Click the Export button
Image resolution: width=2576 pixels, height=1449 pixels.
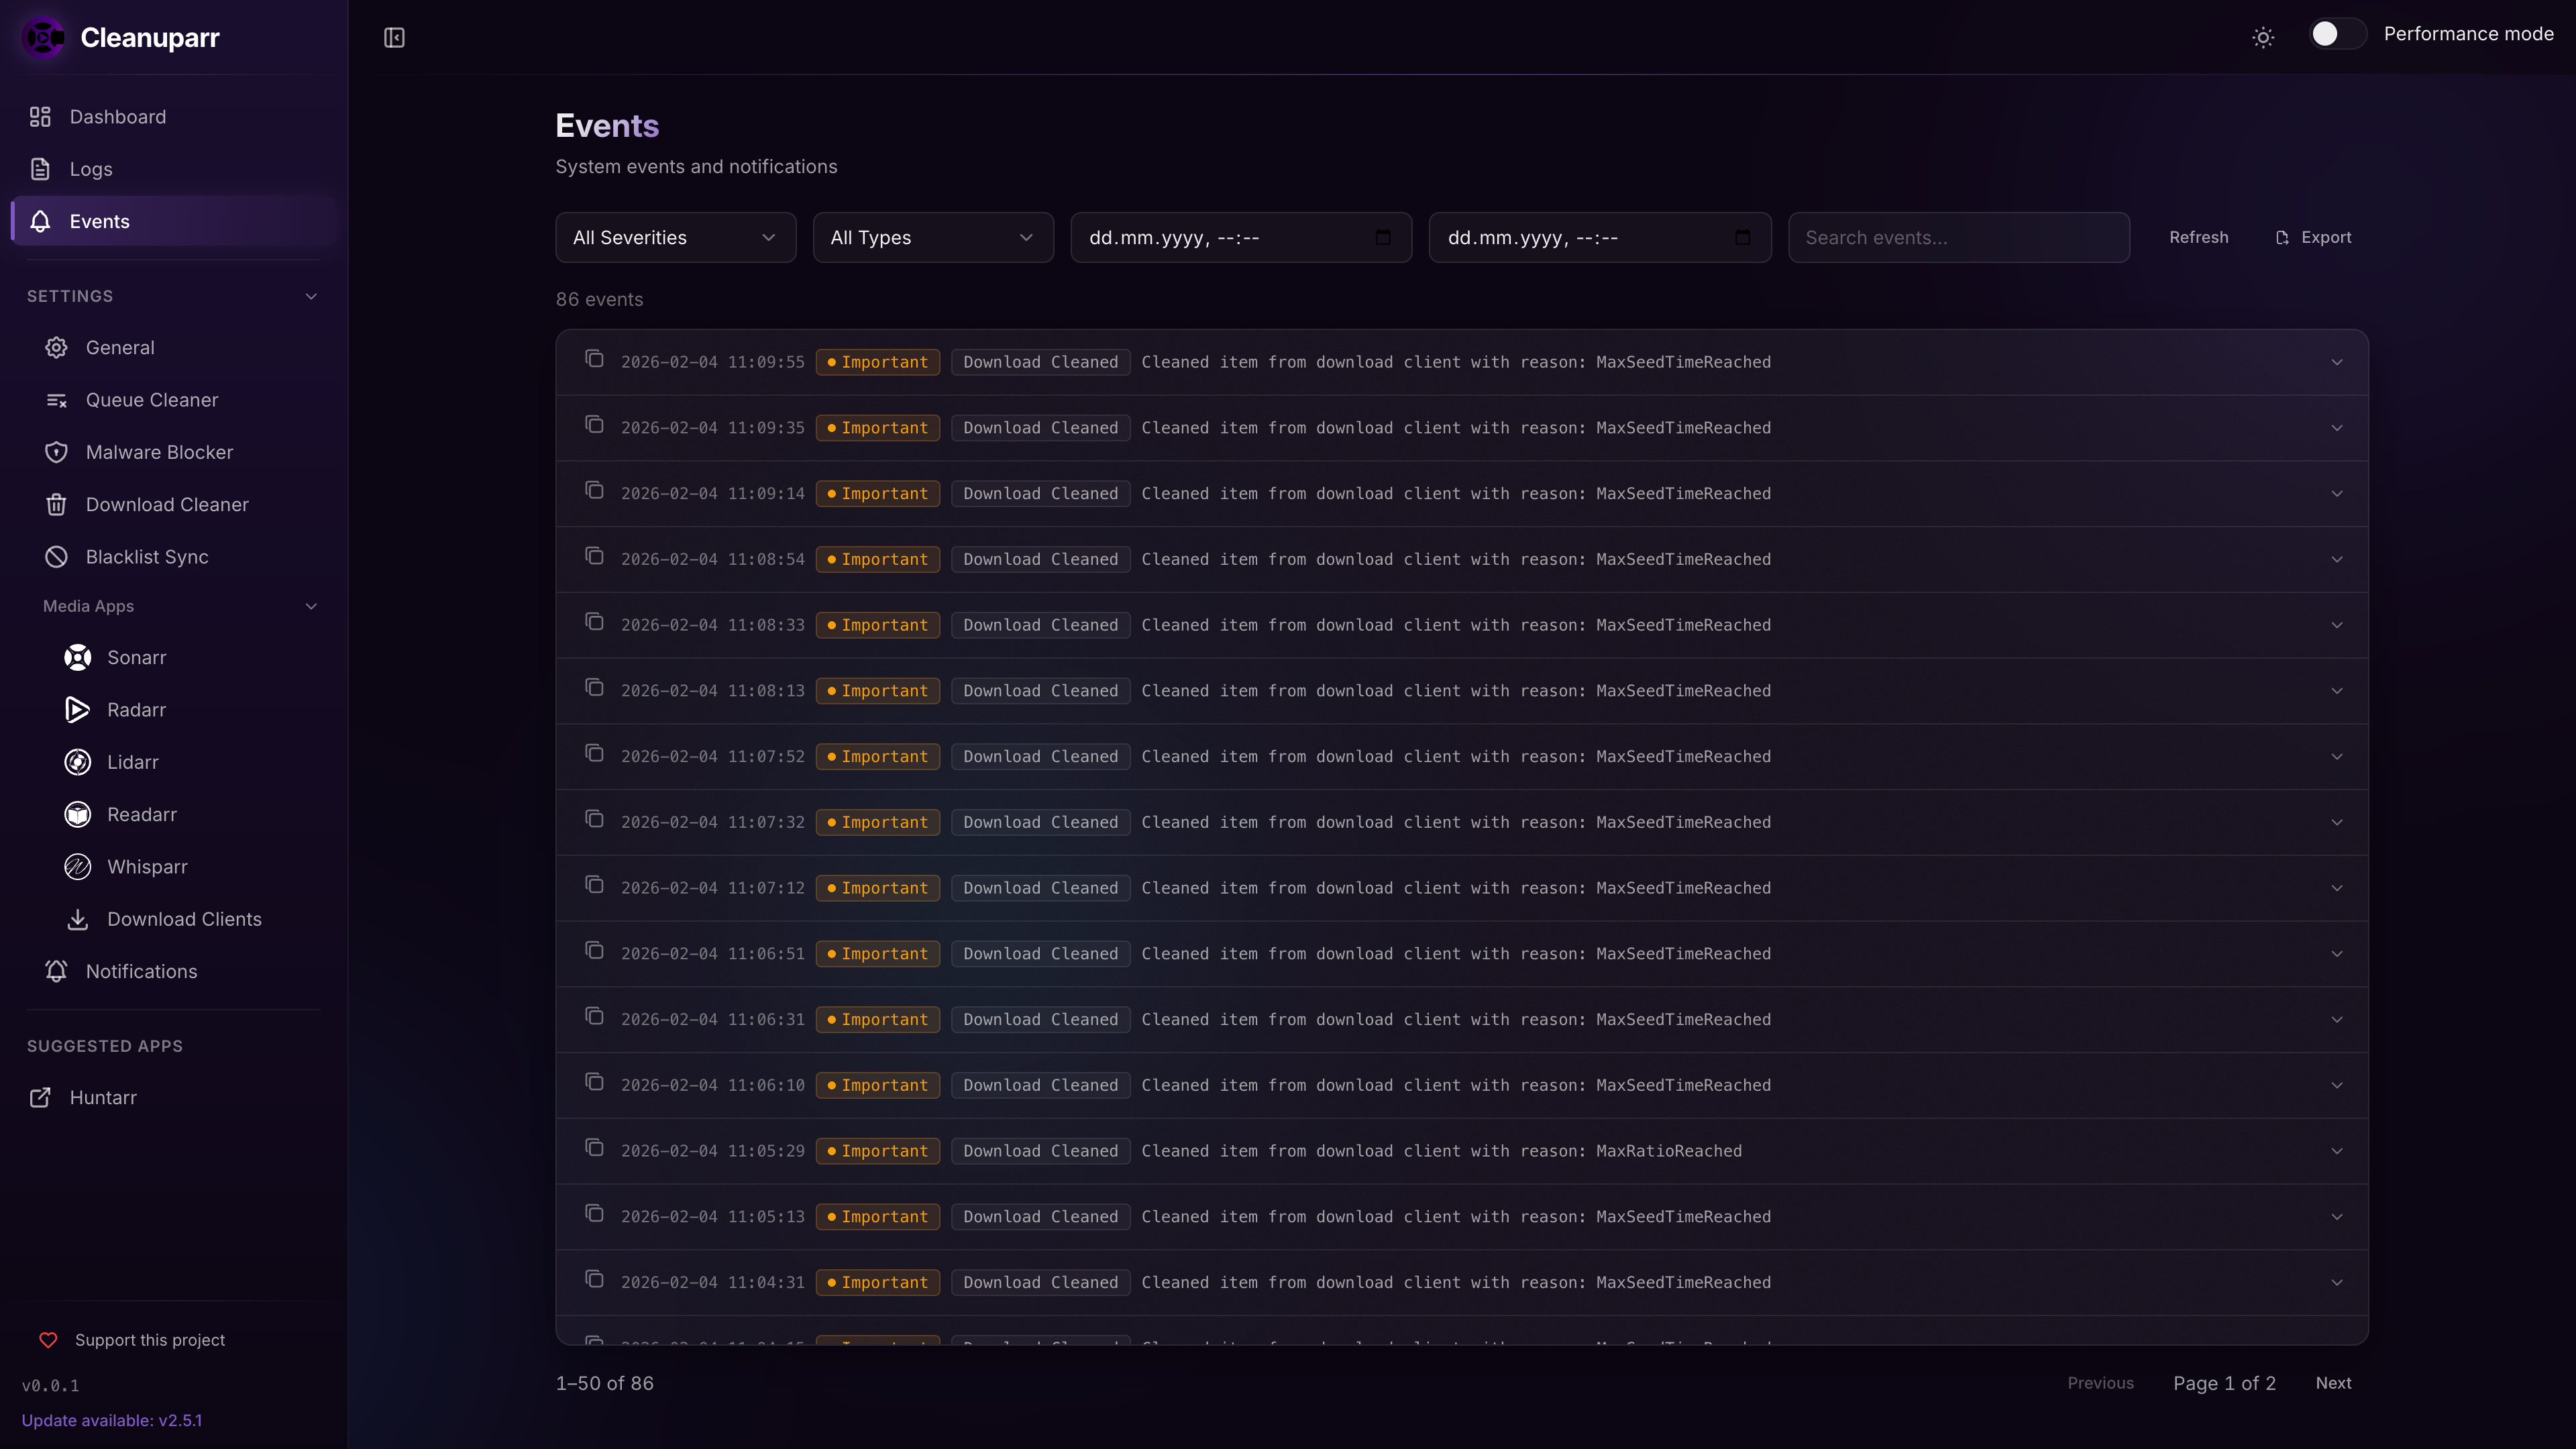(2313, 237)
